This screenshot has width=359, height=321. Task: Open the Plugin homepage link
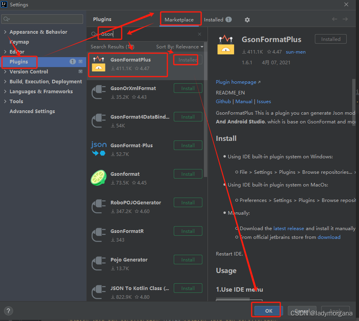238,82
